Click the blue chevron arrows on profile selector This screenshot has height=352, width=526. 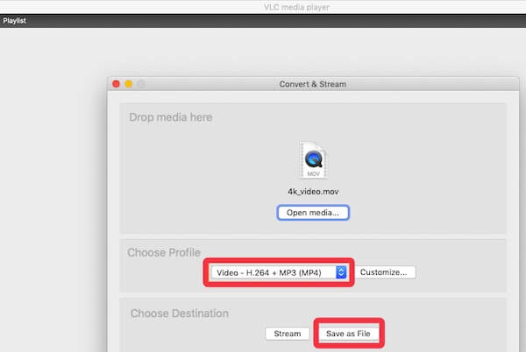pos(342,272)
